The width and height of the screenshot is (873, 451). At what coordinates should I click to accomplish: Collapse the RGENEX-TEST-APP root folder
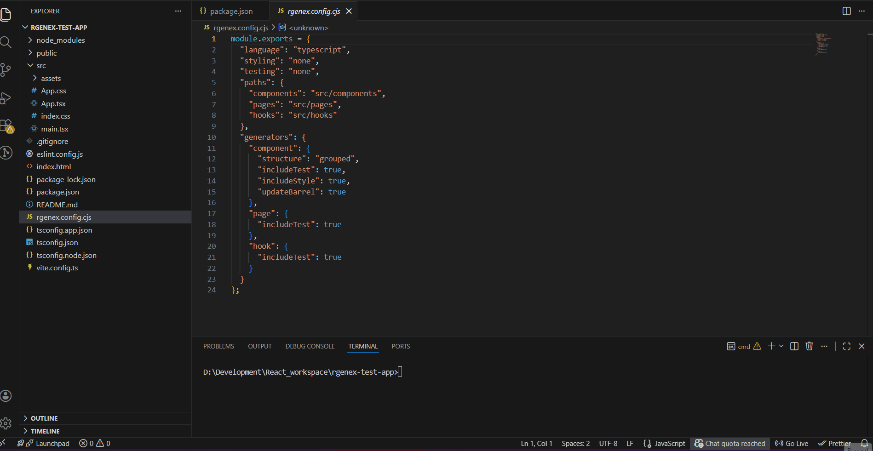pos(105,28)
